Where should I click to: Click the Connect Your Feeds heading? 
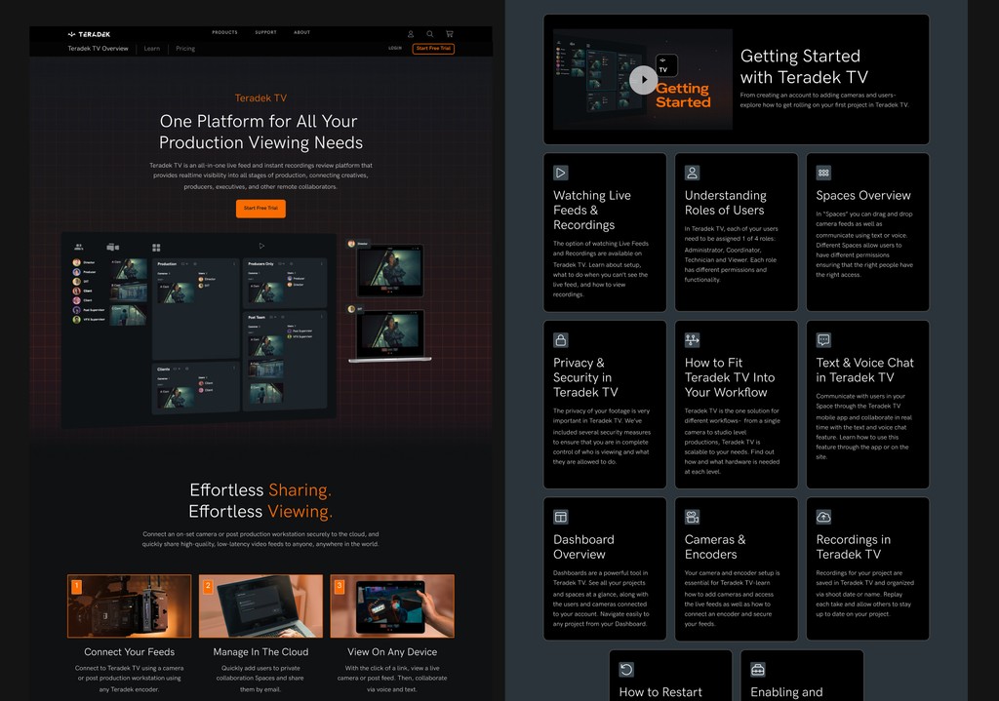click(130, 652)
